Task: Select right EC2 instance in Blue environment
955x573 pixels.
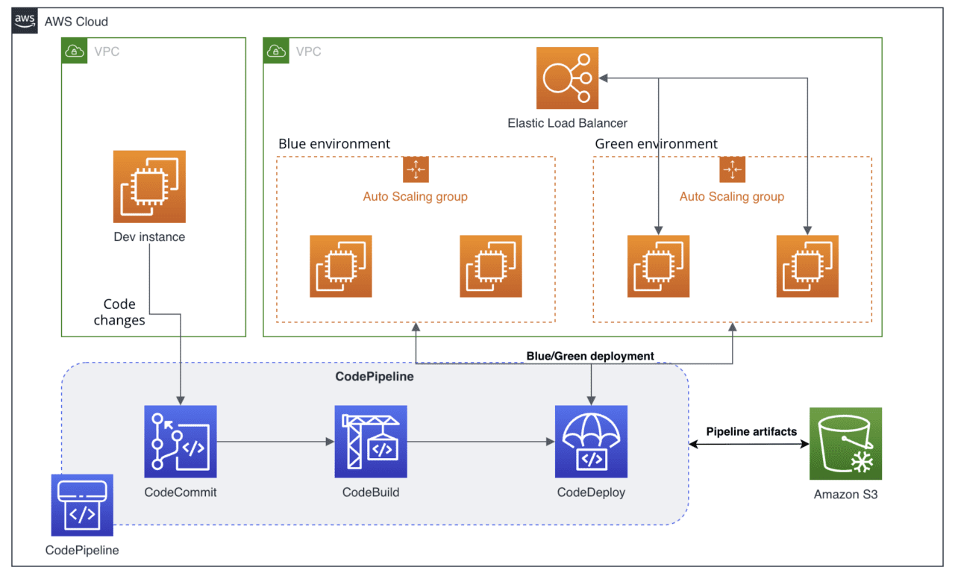Action: 490,266
